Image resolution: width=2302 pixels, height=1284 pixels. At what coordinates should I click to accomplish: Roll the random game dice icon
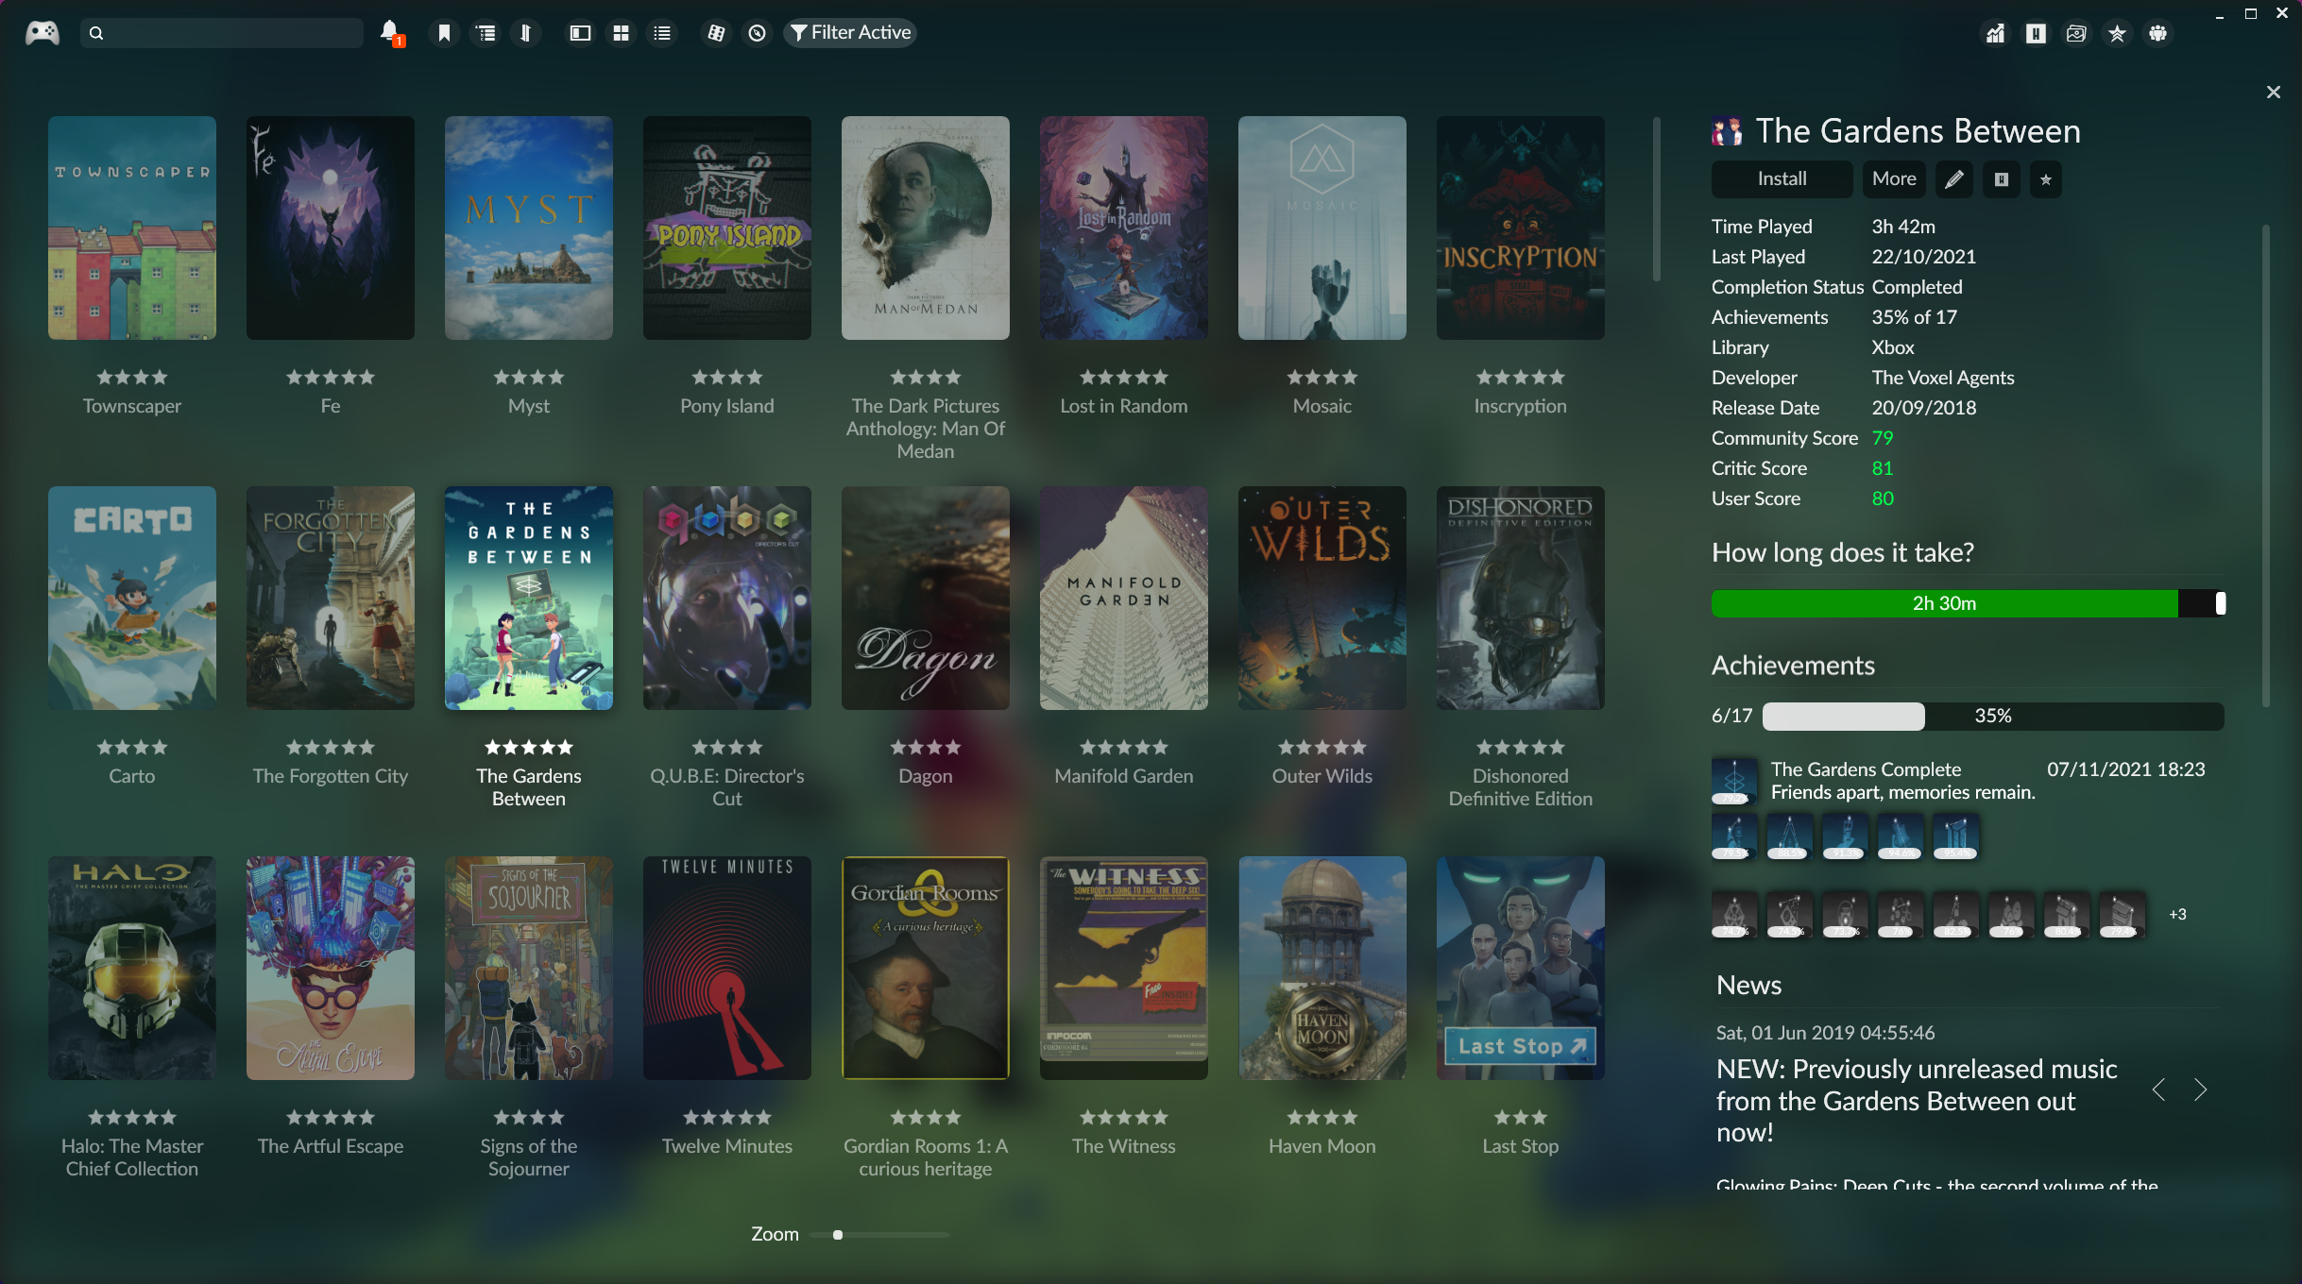(x=716, y=33)
